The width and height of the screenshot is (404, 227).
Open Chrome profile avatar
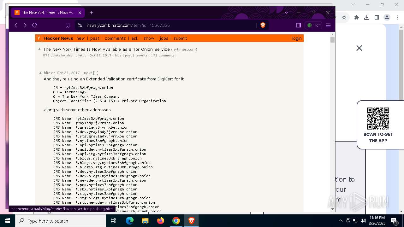387,17
